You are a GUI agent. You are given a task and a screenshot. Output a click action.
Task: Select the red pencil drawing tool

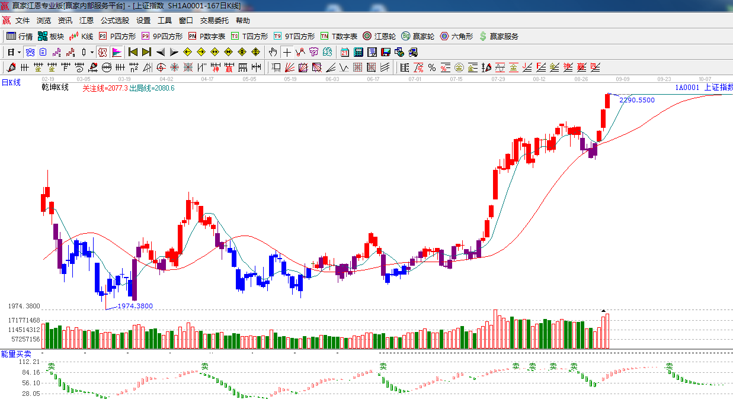pyautogui.click(x=11, y=67)
